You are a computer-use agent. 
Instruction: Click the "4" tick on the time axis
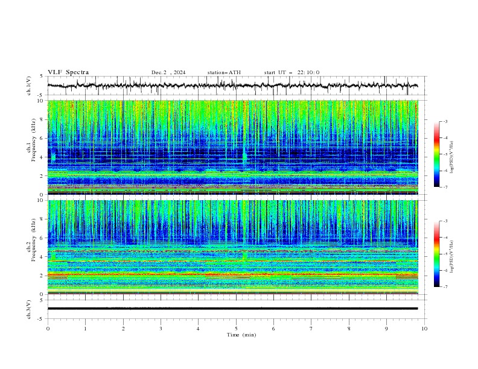[198, 329]
